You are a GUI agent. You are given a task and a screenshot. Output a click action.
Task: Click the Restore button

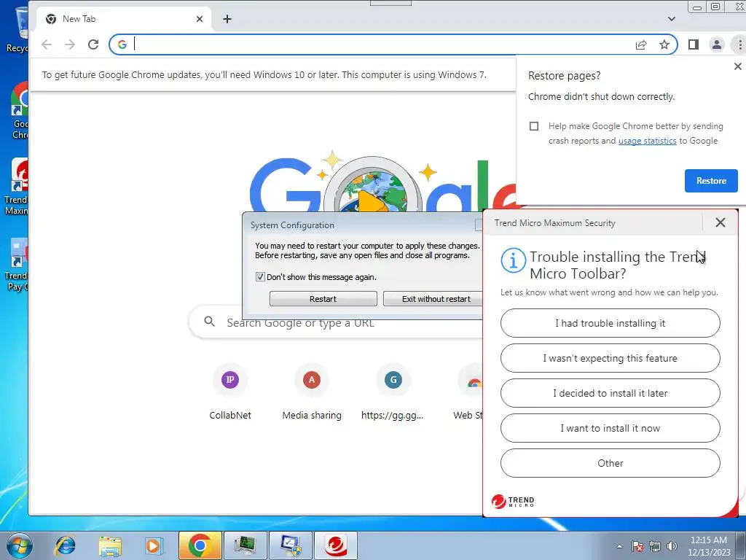click(x=711, y=181)
